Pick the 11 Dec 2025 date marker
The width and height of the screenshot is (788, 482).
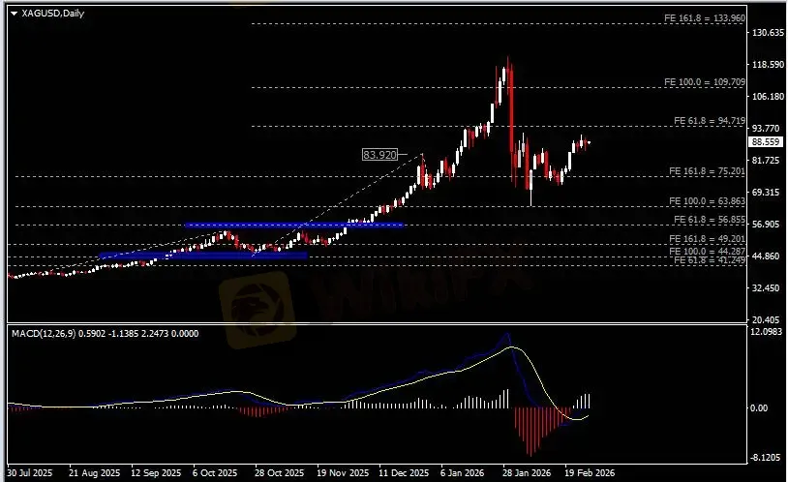pyautogui.click(x=404, y=473)
